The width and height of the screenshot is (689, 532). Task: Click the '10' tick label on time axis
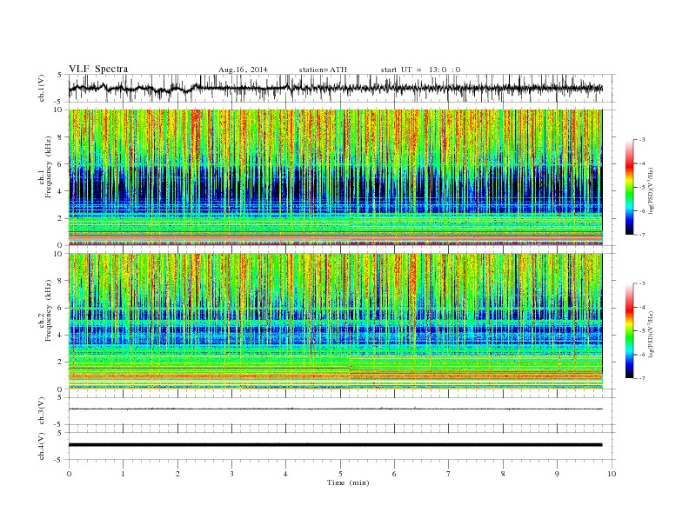pos(612,474)
